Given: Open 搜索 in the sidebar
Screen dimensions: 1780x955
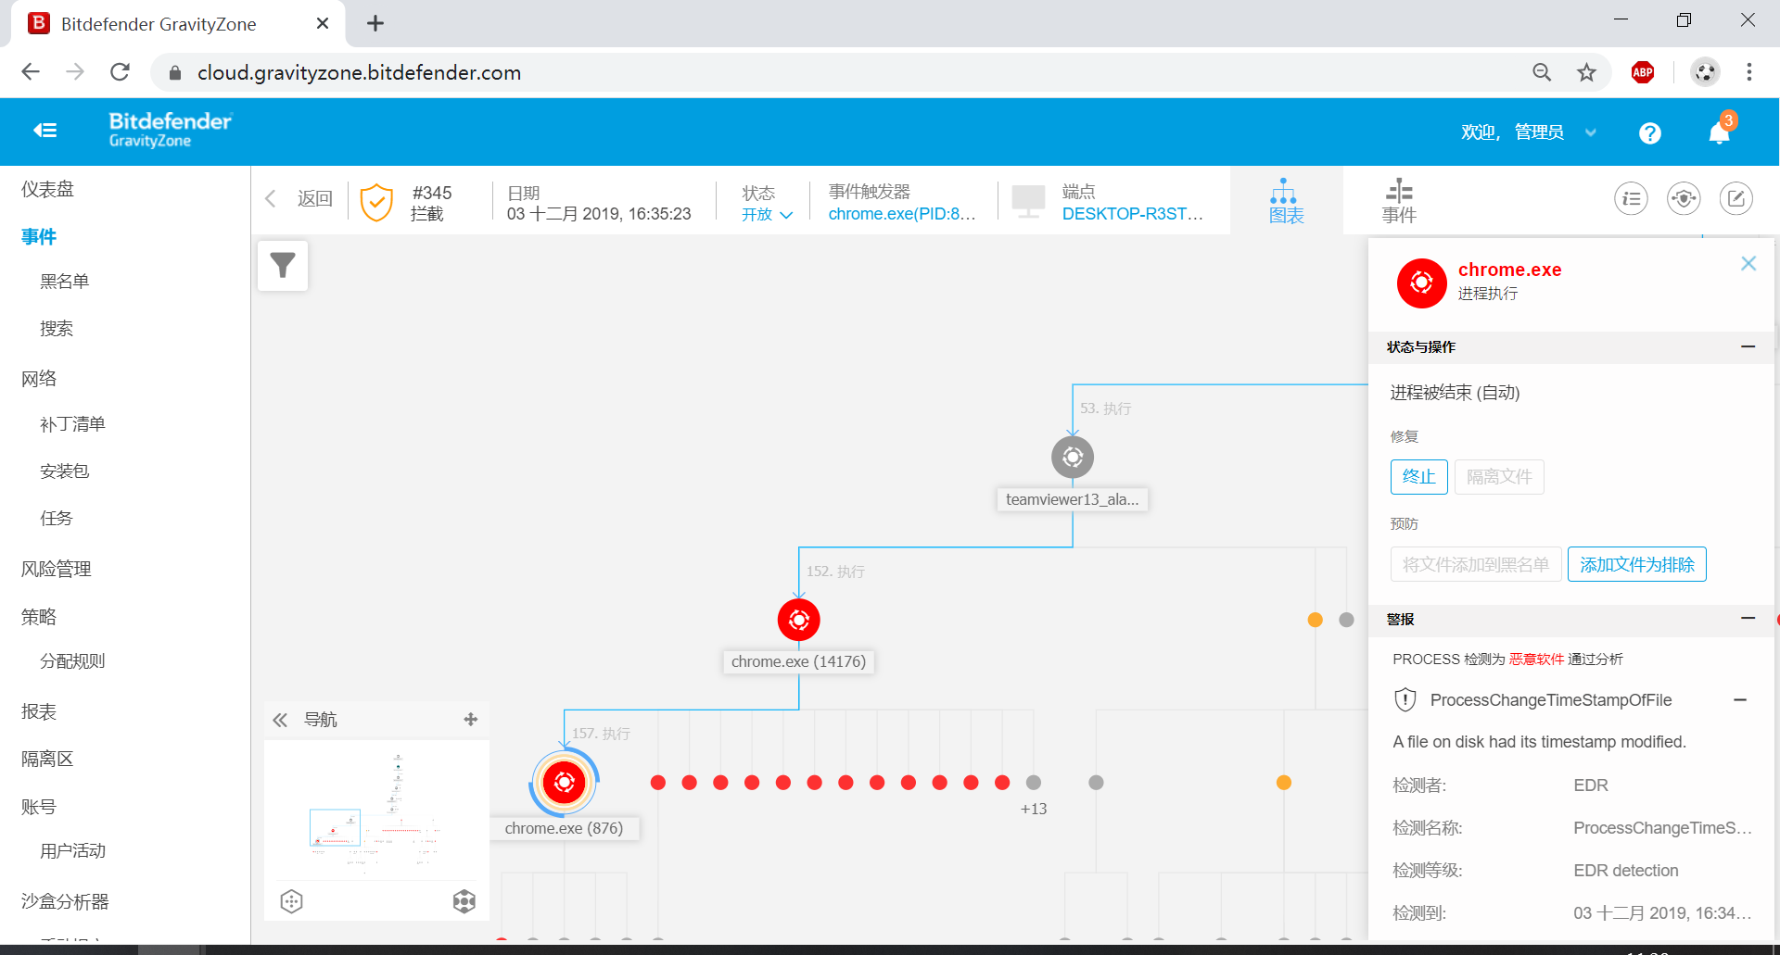Looking at the screenshot, I should [56, 329].
